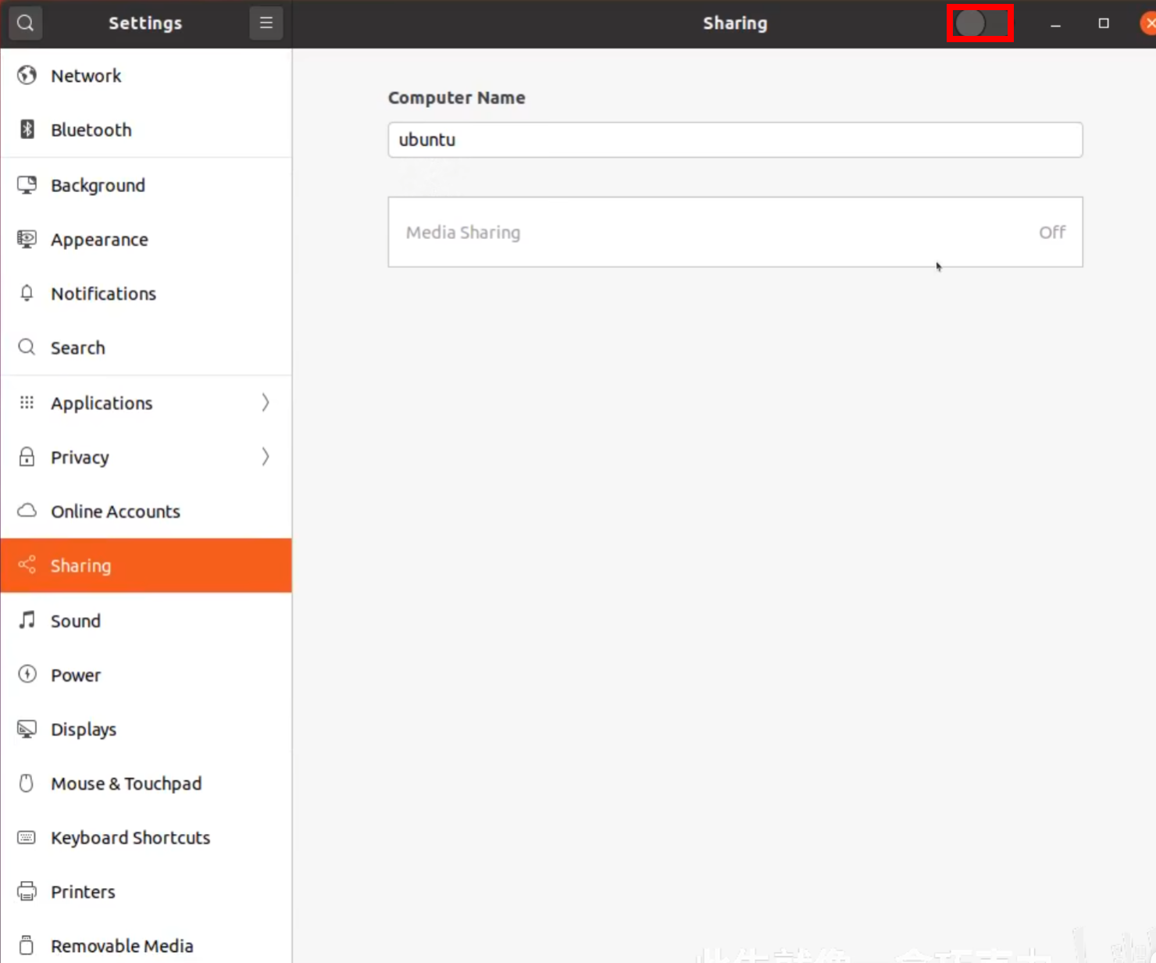The width and height of the screenshot is (1156, 963).
Task: Maximize the Settings window
Action: pyautogui.click(x=1104, y=23)
